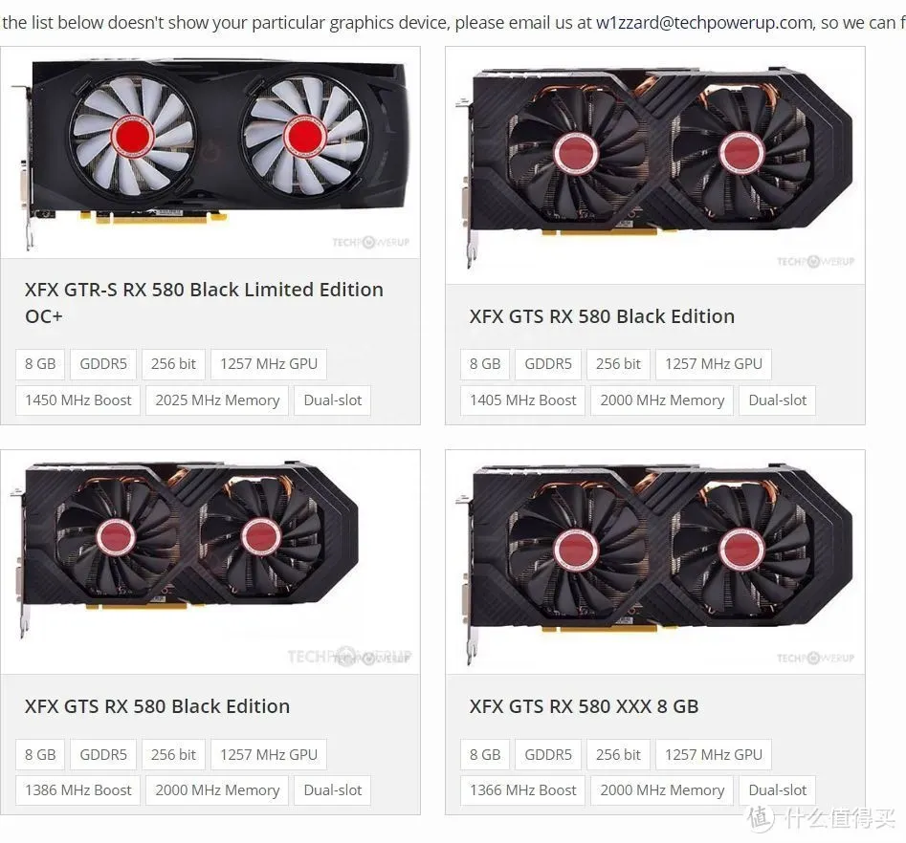
Task: Select the 8 GB tag on the top-right card
Action: click(x=485, y=364)
